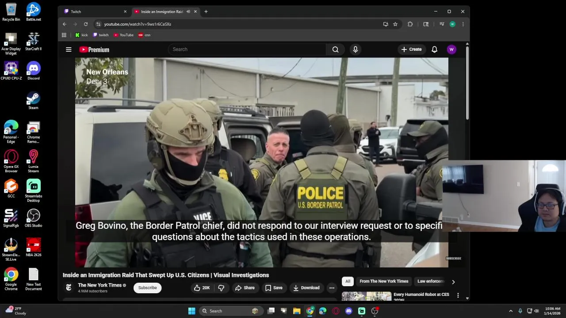Screen dimensions: 566x318
Task: Open Chrome extensions puzzle icon
Action: coord(410,24)
